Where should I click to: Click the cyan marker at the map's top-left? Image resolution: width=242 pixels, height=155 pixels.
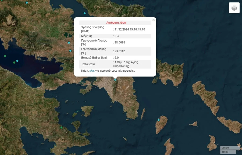27,3
